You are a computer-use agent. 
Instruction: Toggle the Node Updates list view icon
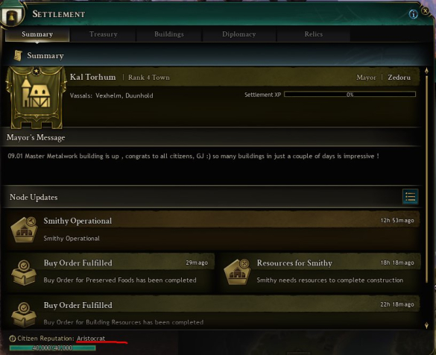[x=410, y=197]
